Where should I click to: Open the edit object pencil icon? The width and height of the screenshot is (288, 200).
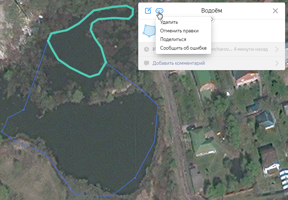[x=148, y=11]
